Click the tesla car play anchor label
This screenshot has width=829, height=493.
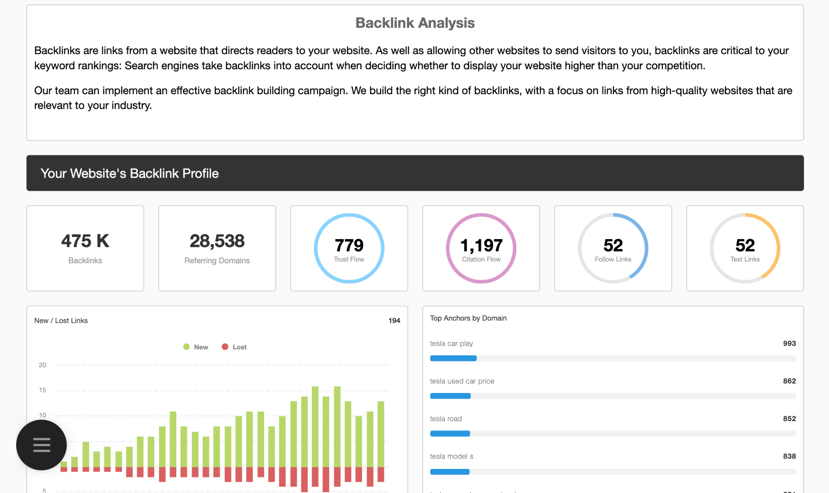coord(451,344)
